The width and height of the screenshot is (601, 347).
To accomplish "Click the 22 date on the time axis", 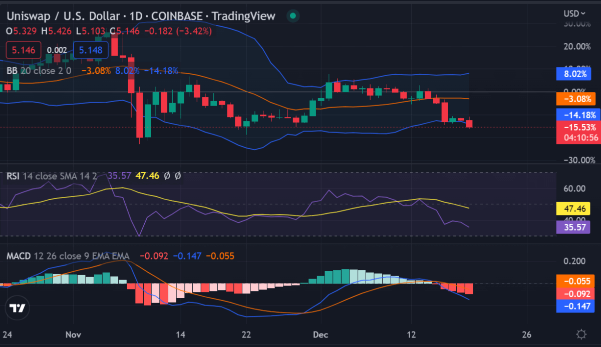I will coord(245,334).
